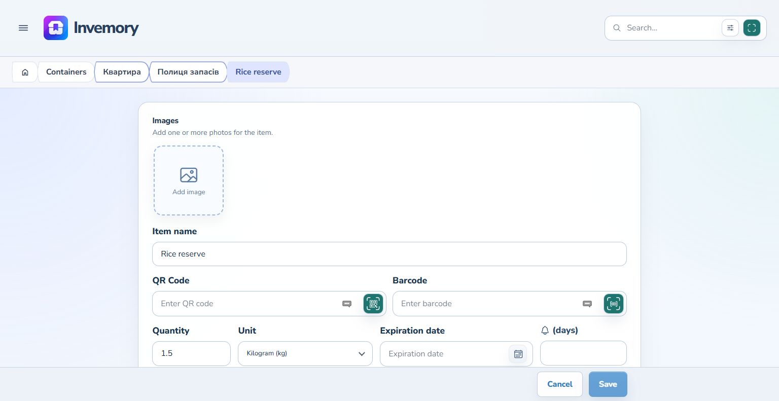
Task: Go to Квартира breadcrumb
Action: 122,72
